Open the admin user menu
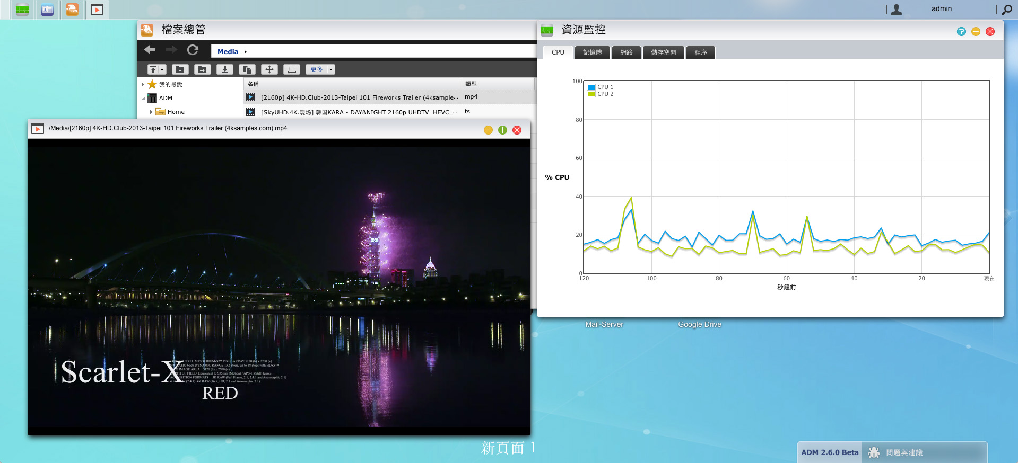The image size is (1018, 463). click(x=941, y=9)
